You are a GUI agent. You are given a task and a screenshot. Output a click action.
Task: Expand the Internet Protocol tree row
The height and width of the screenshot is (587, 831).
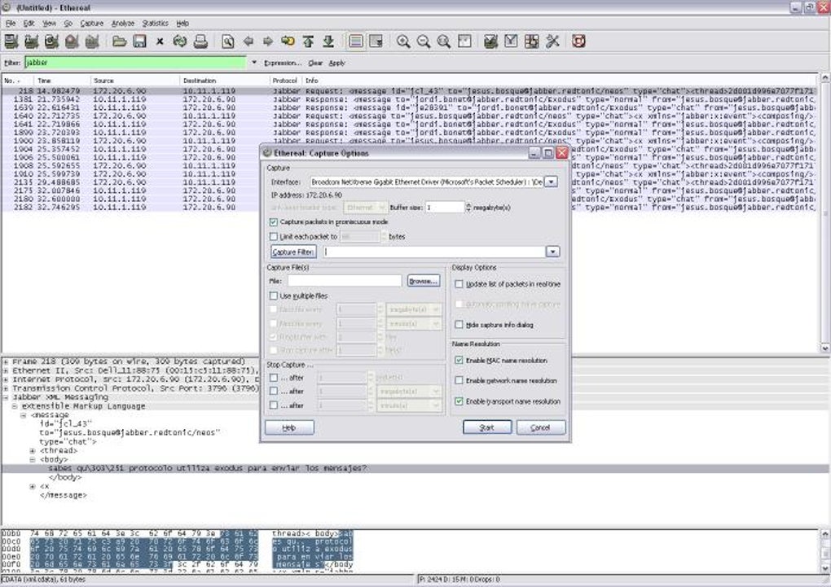click(x=6, y=379)
